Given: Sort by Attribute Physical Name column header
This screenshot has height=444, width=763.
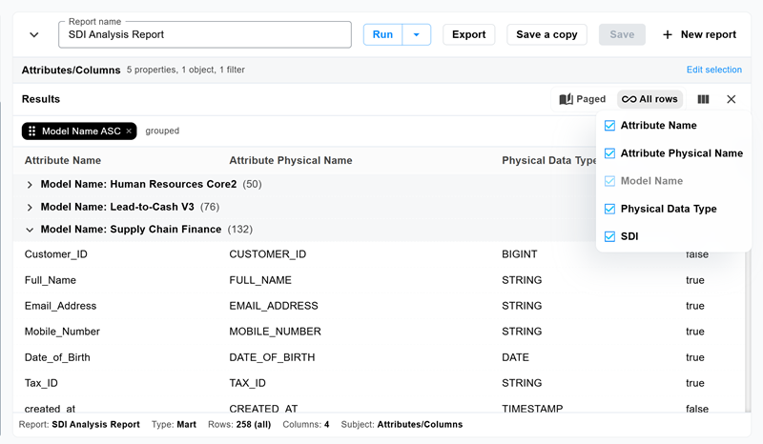Looking at the screenshot, I should 291,160.
